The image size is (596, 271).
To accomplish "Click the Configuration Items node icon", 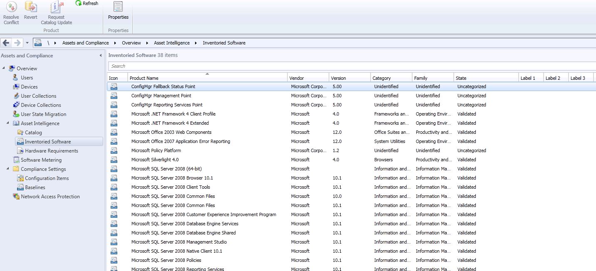I will pyautogui.click(x=20, y=178).
